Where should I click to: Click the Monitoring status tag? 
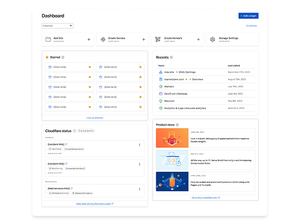click(x=55, y=169)
